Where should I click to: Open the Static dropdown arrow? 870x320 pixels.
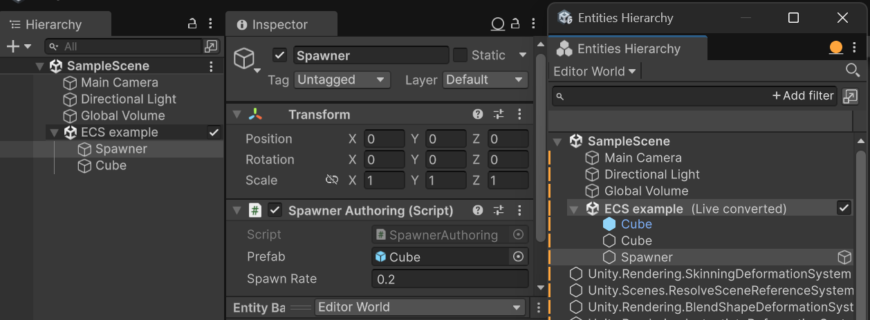(522, 55)
